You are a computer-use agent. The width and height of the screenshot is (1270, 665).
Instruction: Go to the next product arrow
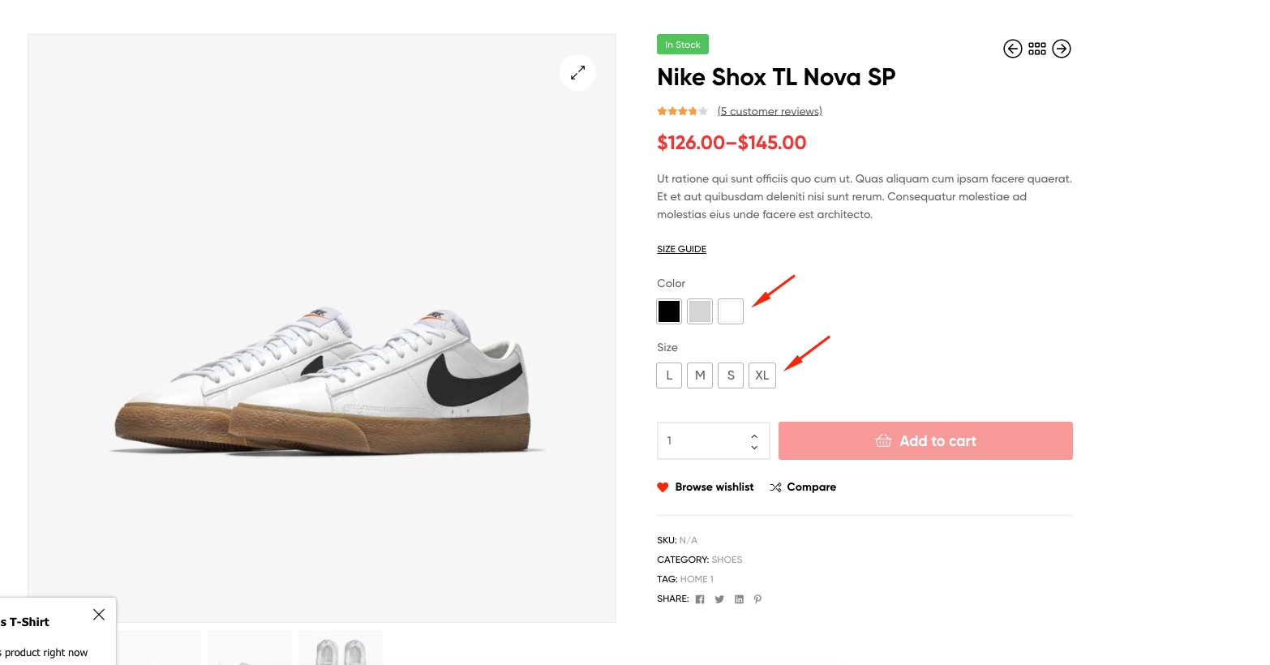(x=1061, y=49)
